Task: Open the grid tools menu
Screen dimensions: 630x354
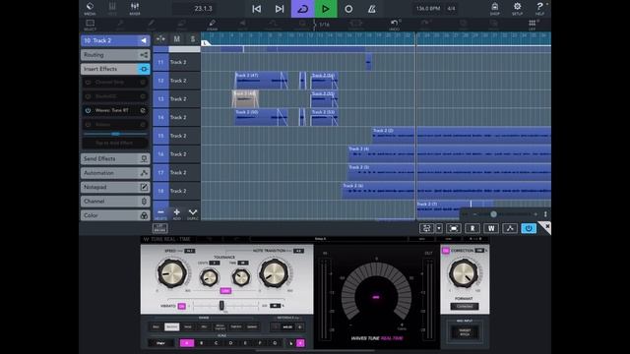Action: [x=532, y=25]
